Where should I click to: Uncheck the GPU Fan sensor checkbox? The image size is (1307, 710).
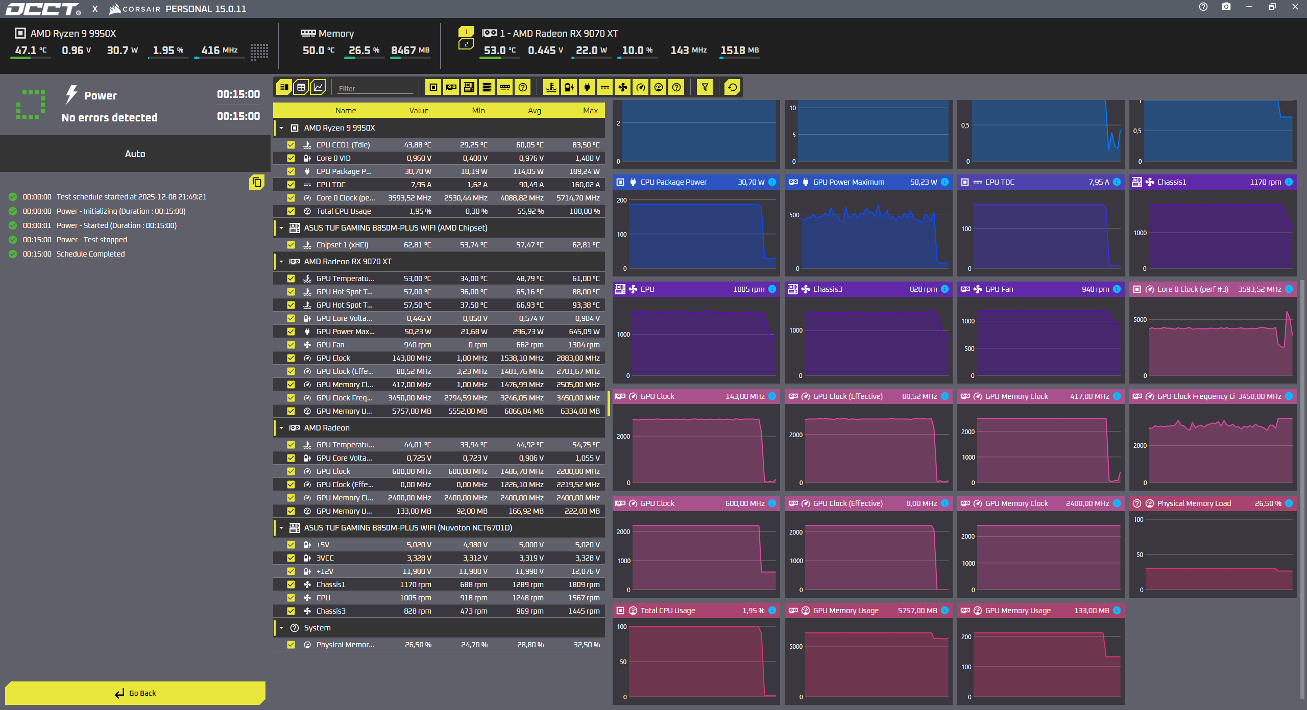click(291, 345)
